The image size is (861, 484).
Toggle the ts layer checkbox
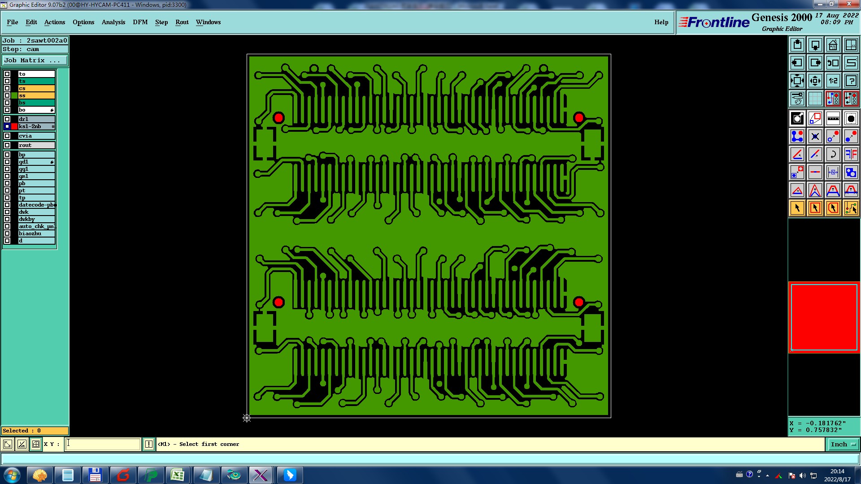(x=7, y=81)
